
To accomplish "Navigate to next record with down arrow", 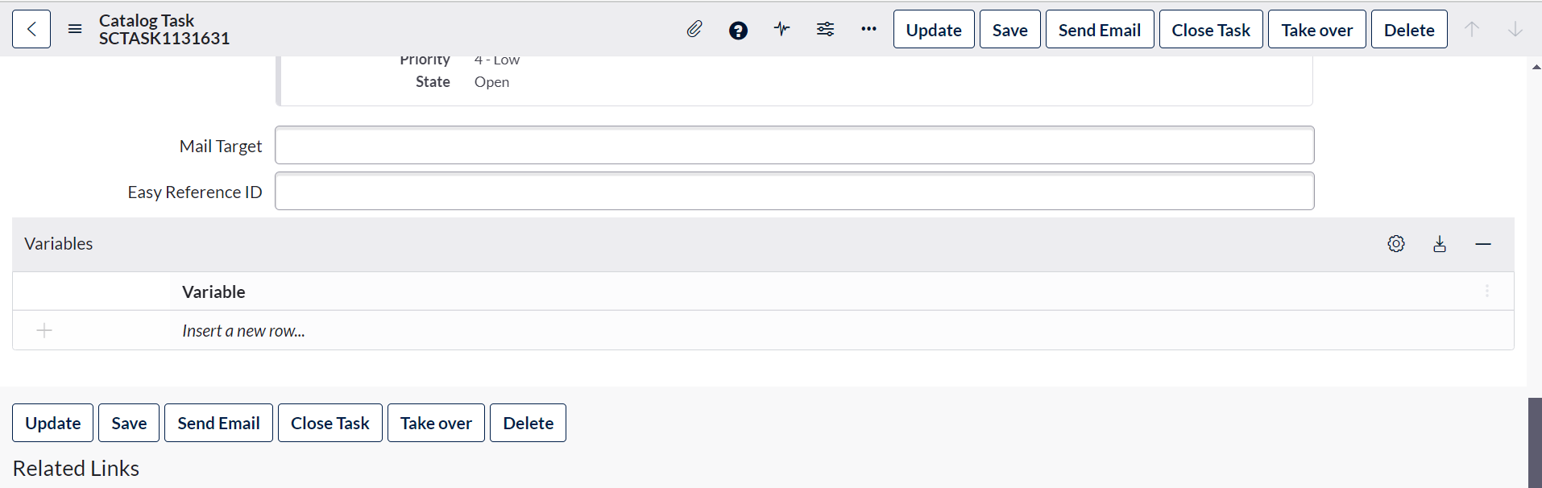I will [x=1515, y=29].
